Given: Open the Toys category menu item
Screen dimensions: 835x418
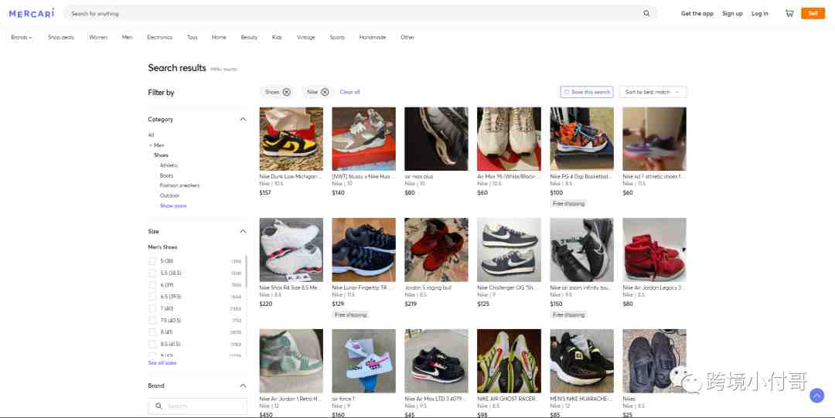Looking at the screenshot, I should [193, 37].
